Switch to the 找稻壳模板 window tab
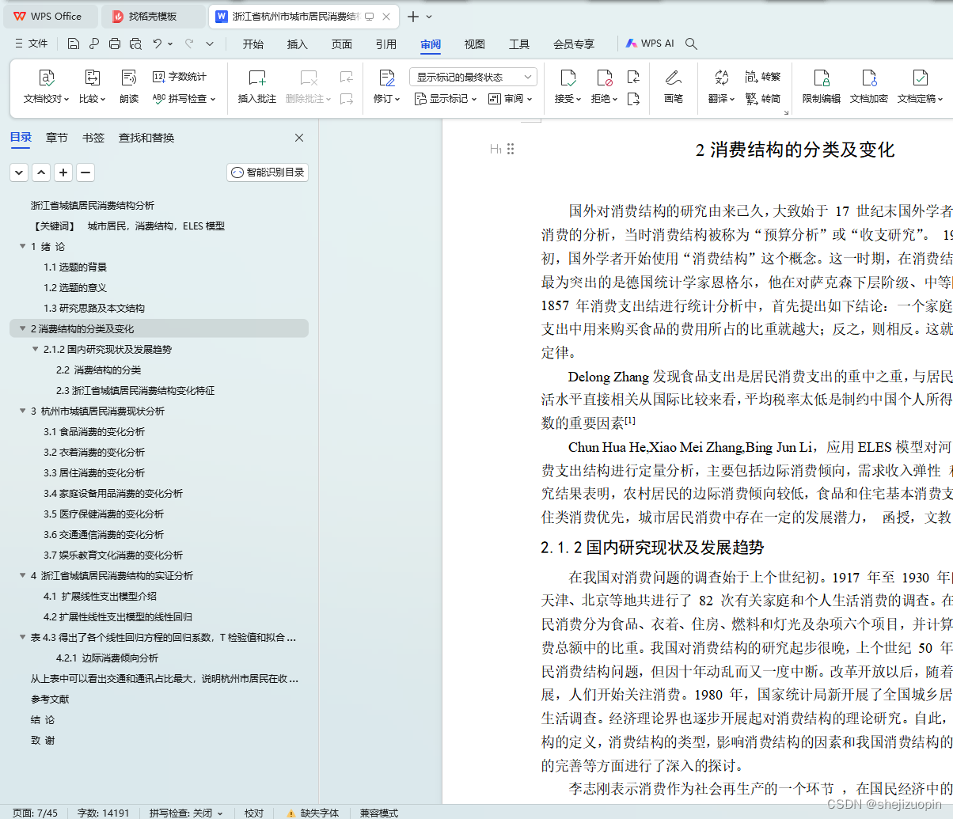 pyautogui.click(x=154, y=16)
